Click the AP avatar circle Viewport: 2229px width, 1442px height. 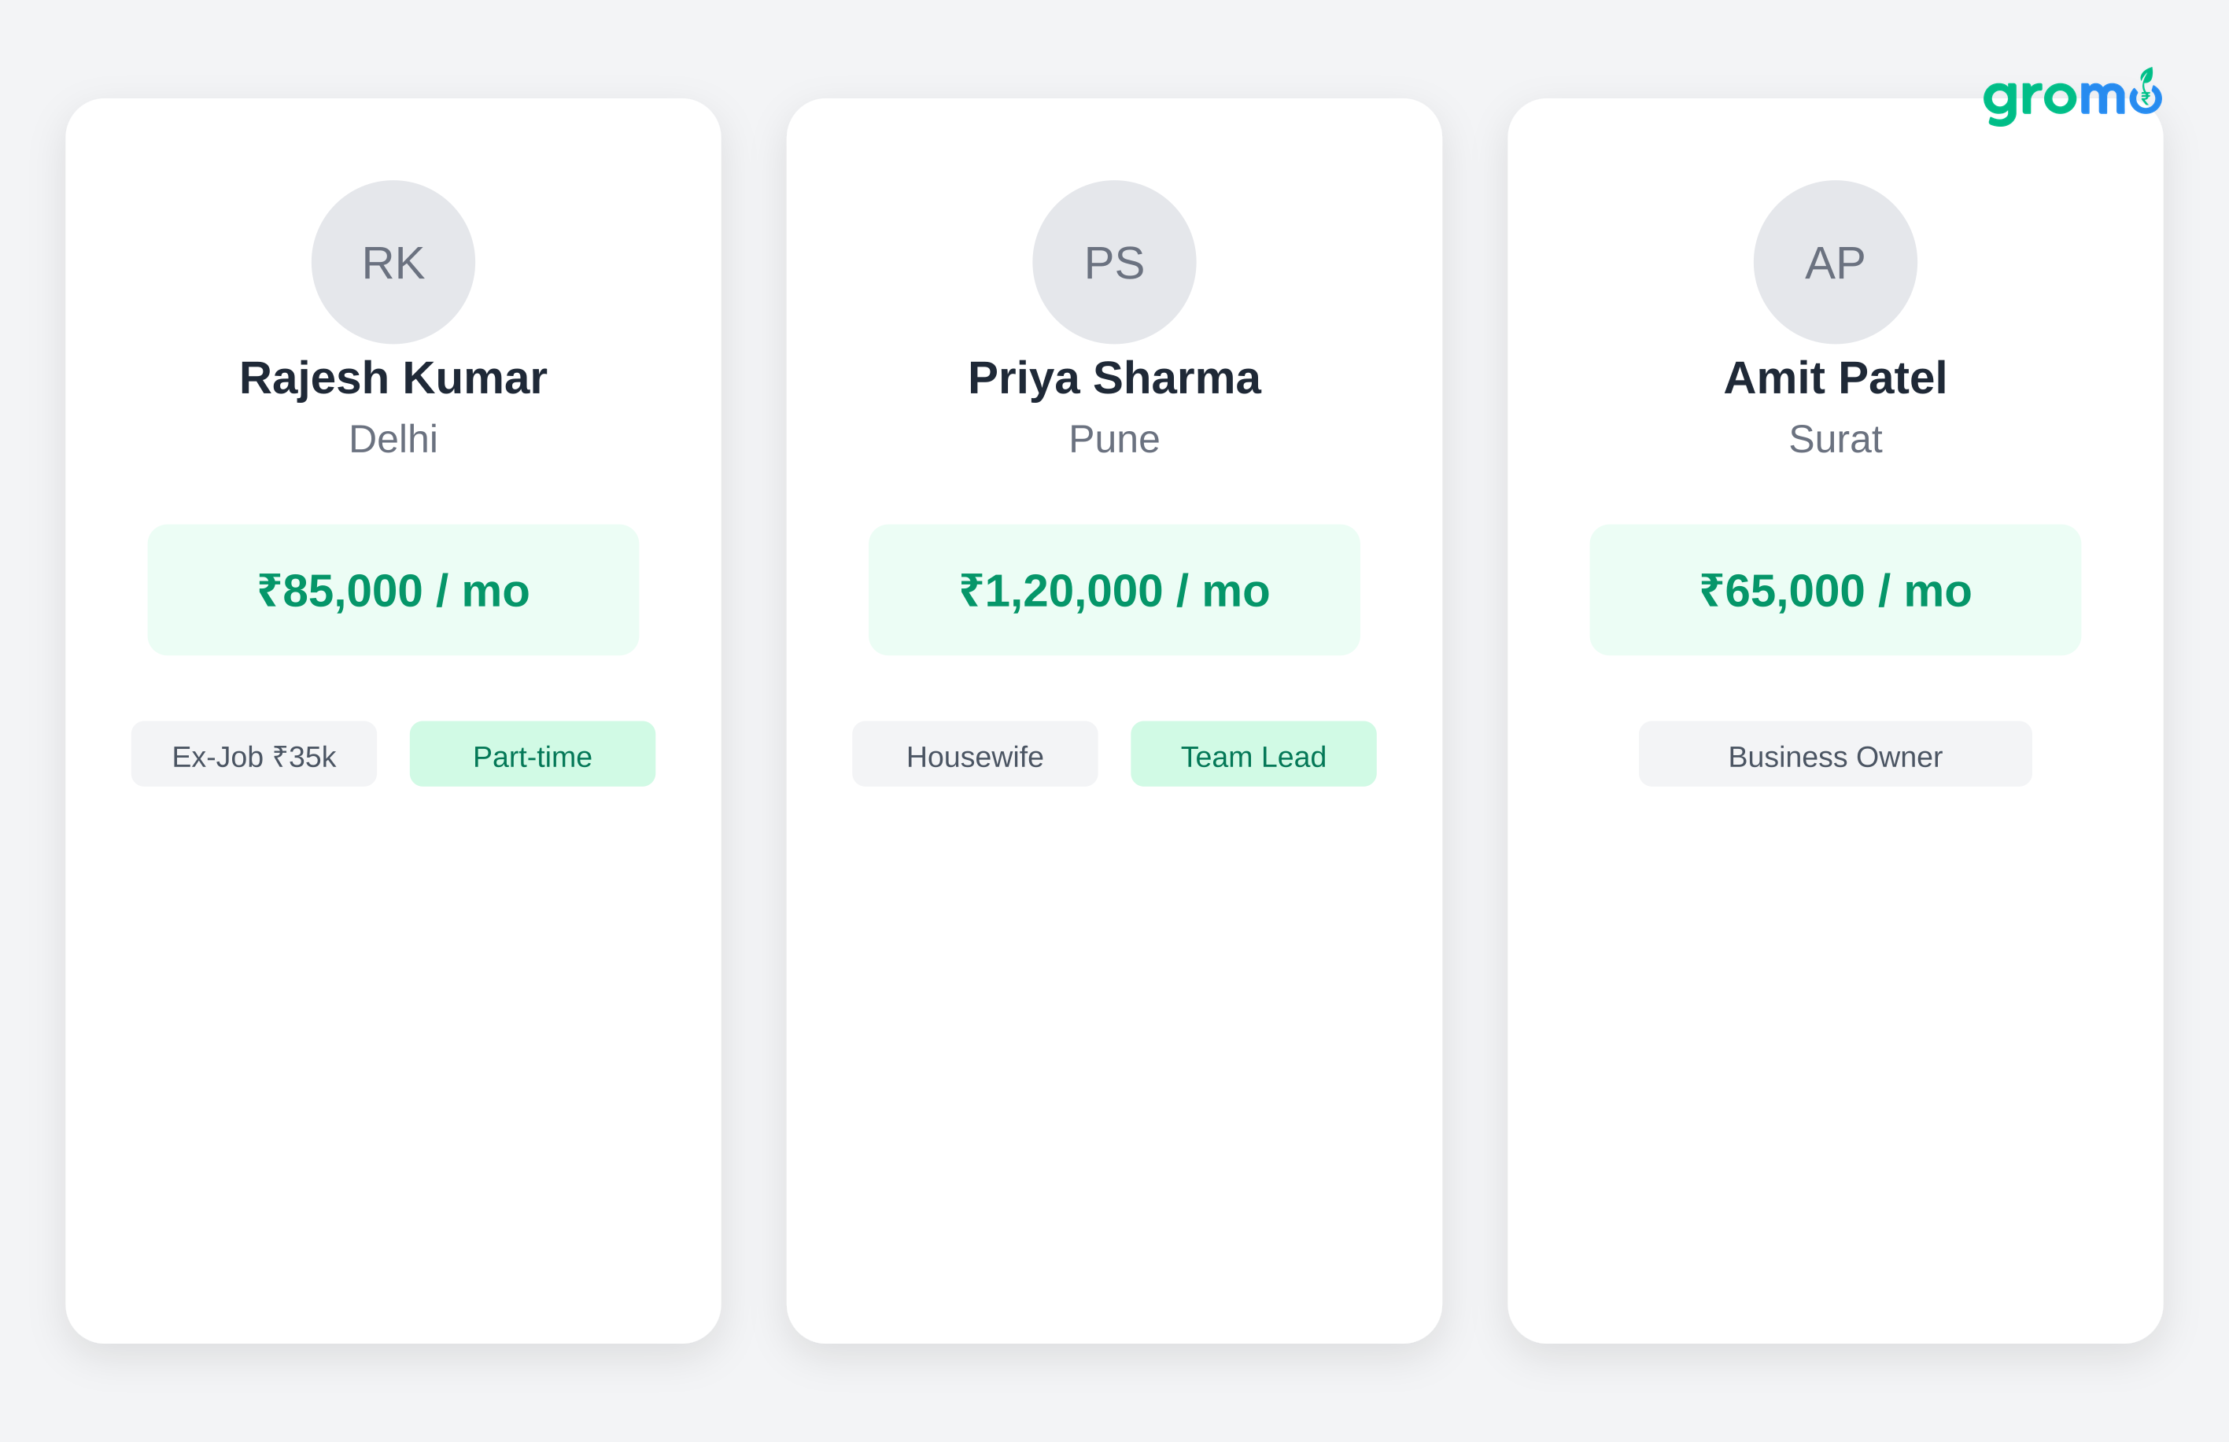coord(1835,262)
